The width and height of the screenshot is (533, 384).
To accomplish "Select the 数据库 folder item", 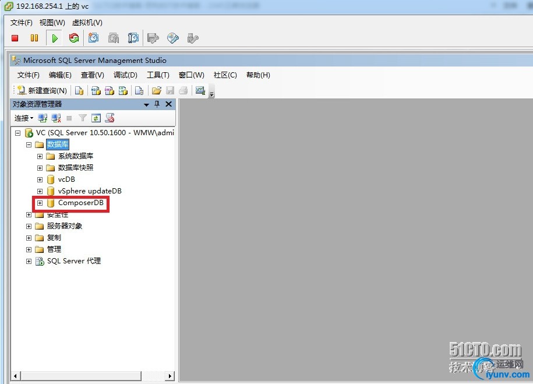I will pyautogui.click(x=58, y=145).
